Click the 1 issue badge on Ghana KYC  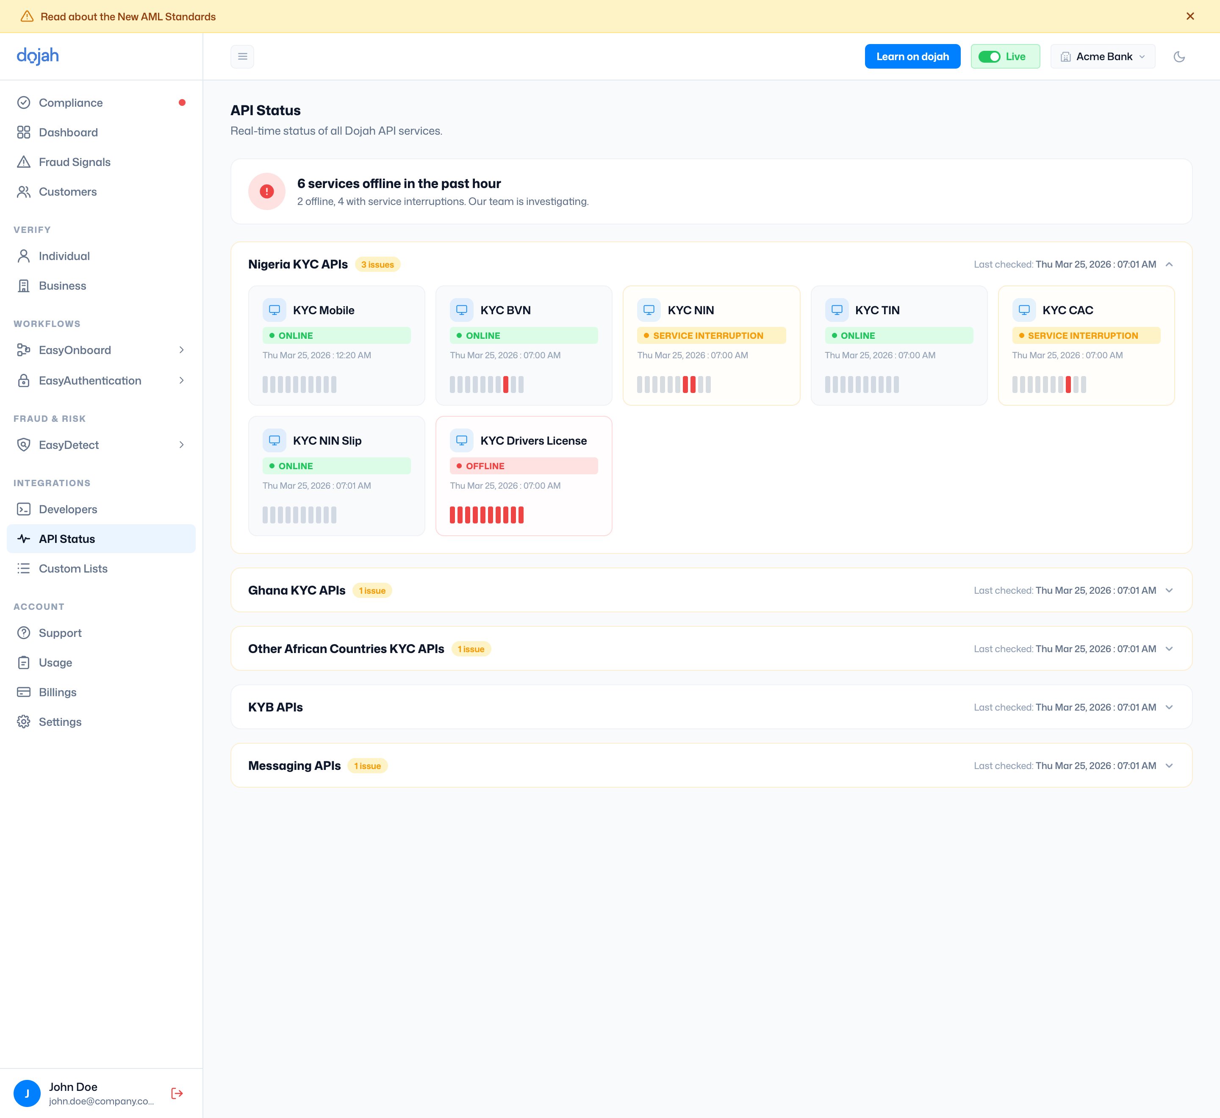click(x=372, y=590)
